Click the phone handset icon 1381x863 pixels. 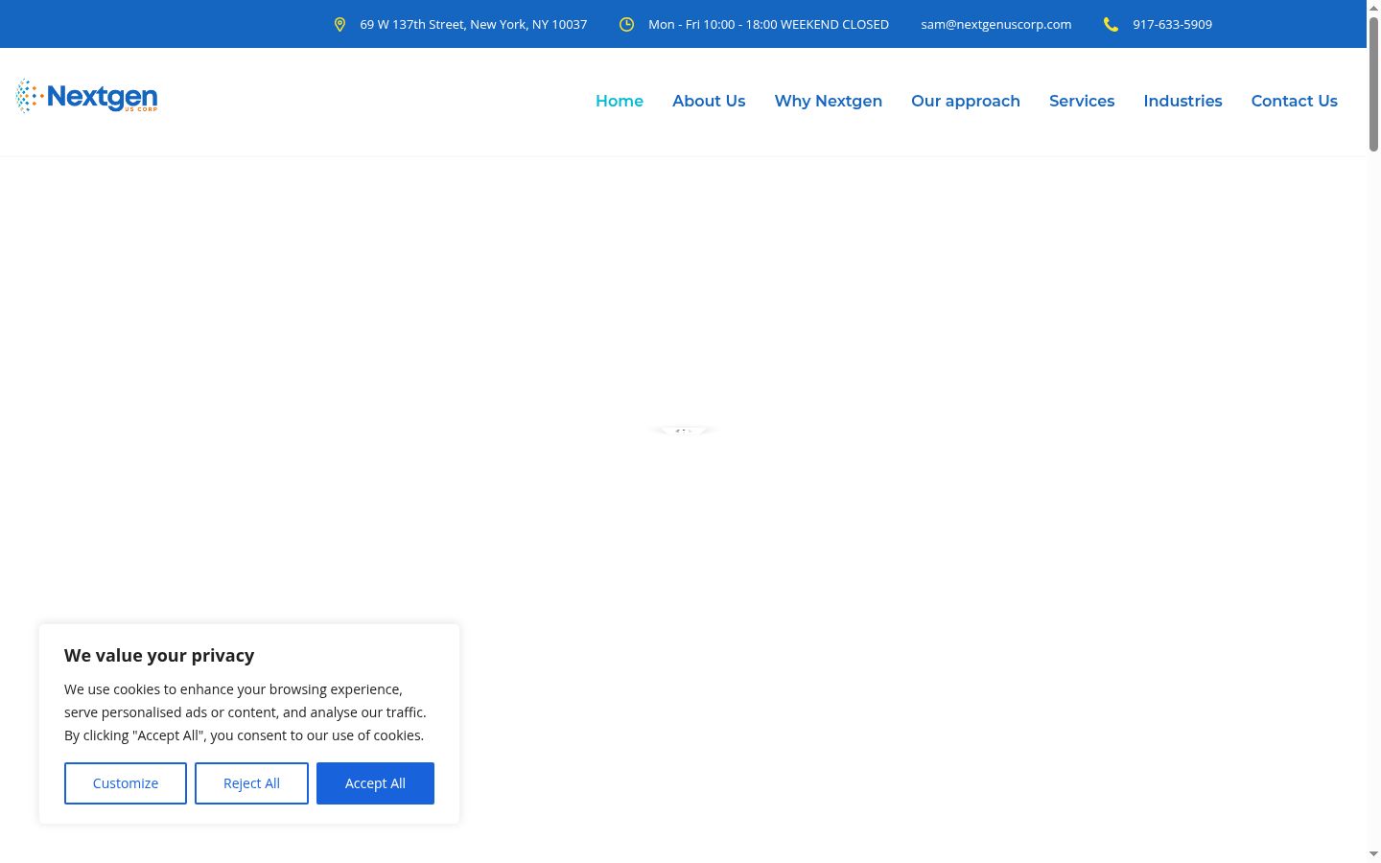click(1111, 25)
